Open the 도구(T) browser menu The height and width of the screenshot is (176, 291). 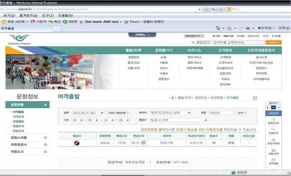click(x=48, y=15)
